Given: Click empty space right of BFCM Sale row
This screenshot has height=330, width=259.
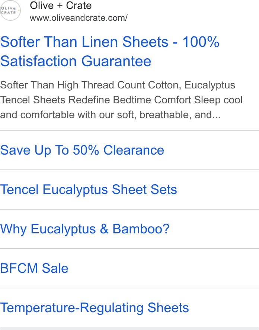Looking at the screenshot, I should [x=164, y=268].
